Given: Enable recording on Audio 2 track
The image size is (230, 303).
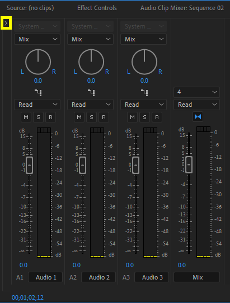Looking at the screenshot, I should click(104, 117).
